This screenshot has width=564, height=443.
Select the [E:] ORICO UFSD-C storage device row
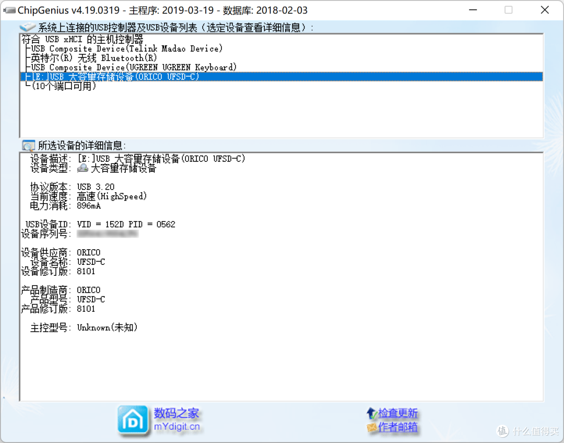(x=281, y=77)
